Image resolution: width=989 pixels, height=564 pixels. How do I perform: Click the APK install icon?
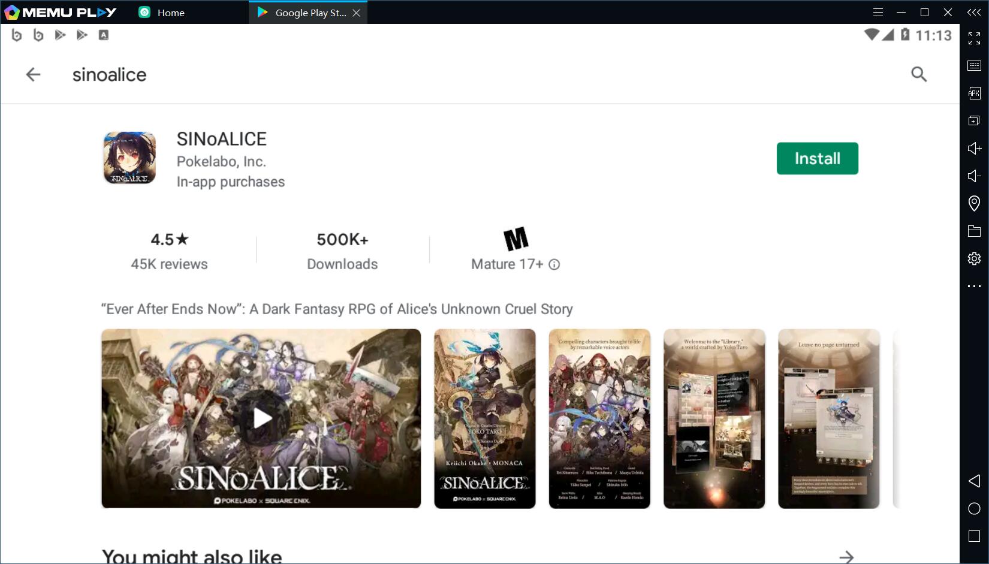[x=974, y=93]
